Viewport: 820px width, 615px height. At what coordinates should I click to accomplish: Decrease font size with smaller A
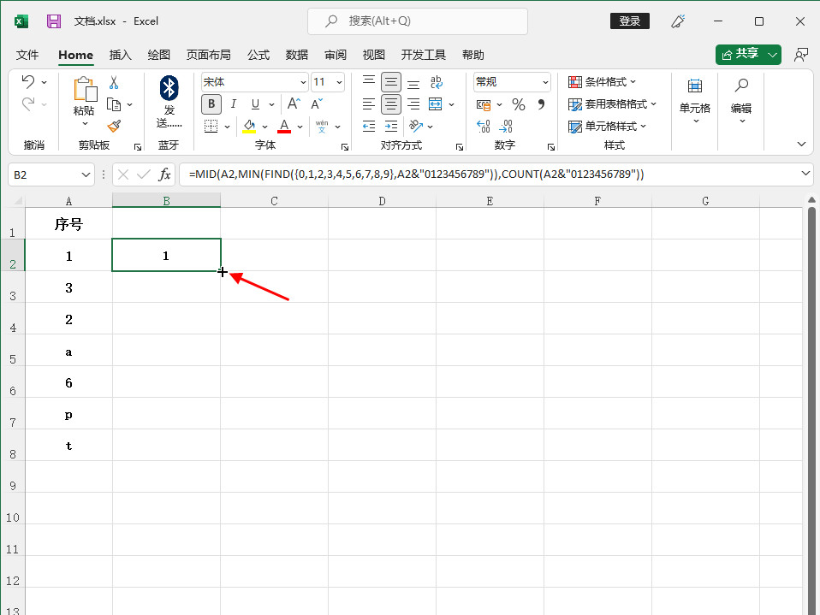click(x=317, y=104)
